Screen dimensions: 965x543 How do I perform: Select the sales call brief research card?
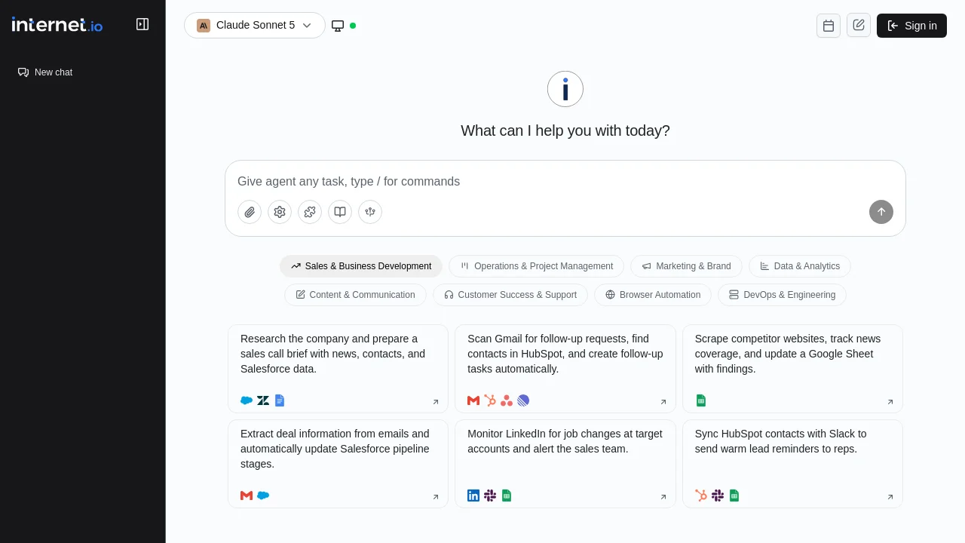338,369
